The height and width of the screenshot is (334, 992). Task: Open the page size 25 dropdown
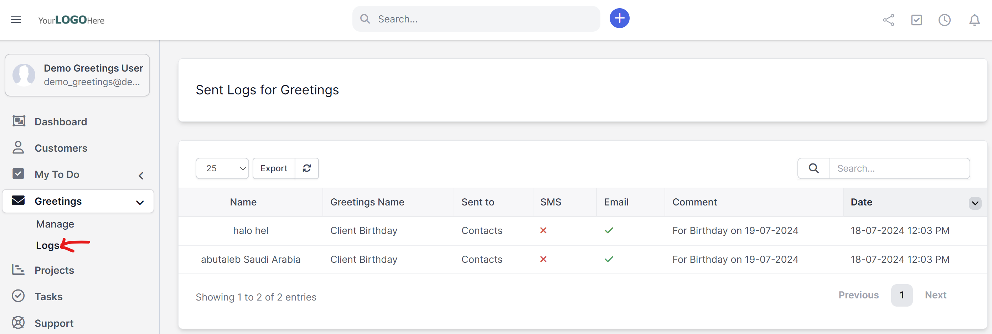(222, 168)
